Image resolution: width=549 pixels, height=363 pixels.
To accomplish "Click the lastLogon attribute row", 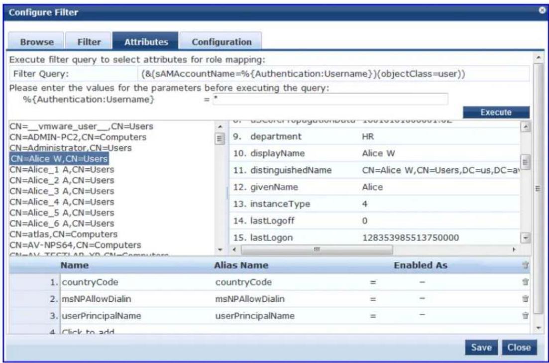I will (375, 237).
